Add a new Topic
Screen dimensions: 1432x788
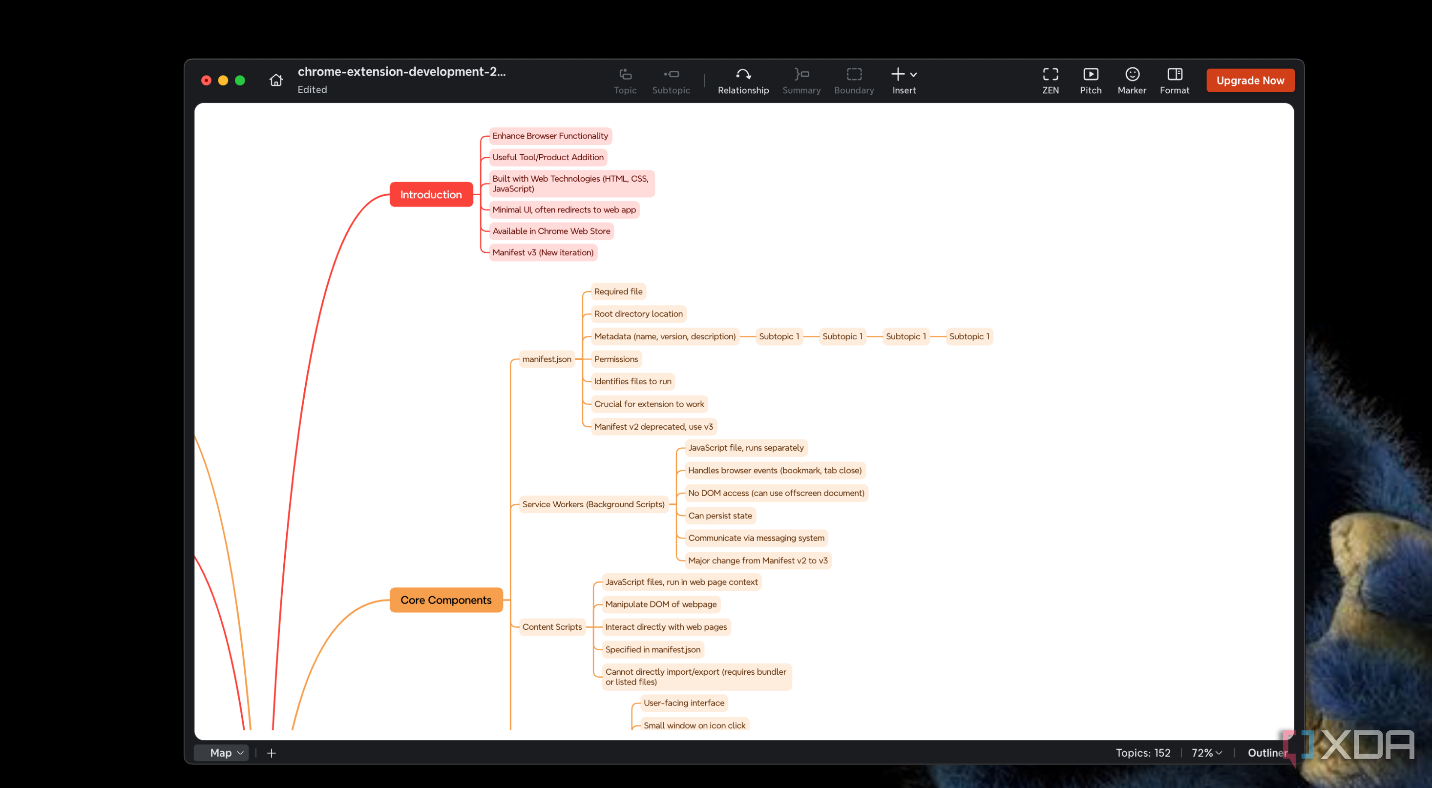coord(625,81)
